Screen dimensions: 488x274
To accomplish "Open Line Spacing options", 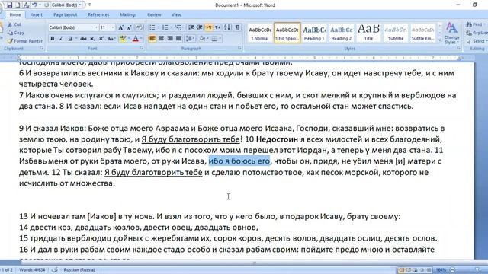I will point(190,39).
